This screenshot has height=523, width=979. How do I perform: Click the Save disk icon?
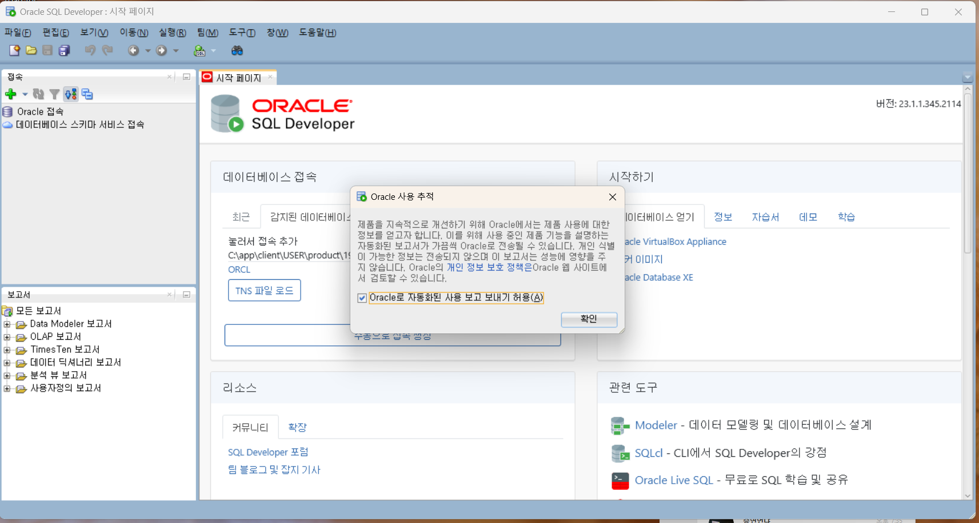tap(47, 50)
